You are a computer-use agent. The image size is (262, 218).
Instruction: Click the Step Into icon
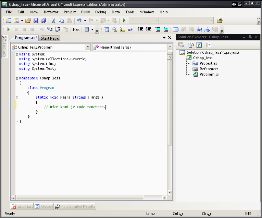point(50,29)
